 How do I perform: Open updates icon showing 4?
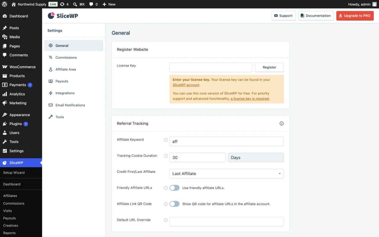(x=64, y=4)
